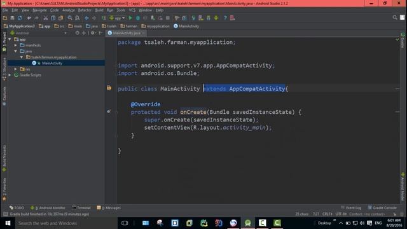Run the app with green play icon

coord(130,18)
